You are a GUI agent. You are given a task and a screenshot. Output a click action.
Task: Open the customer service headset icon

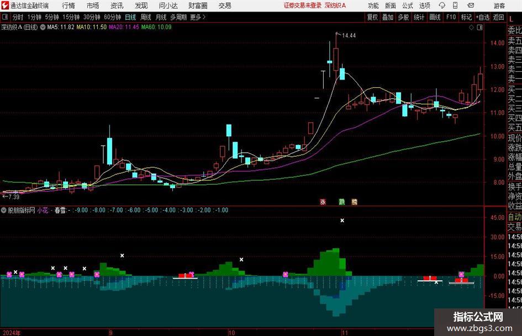coord(442,6)
